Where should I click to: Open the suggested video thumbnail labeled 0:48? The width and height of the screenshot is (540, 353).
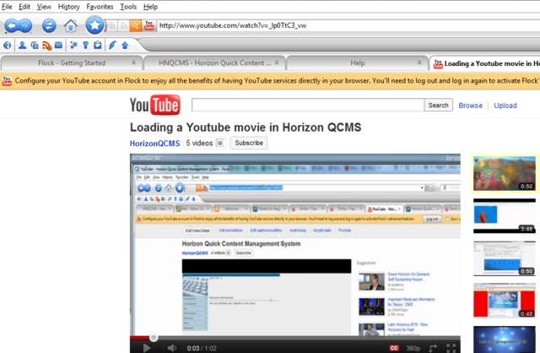(x=505, y=301)
